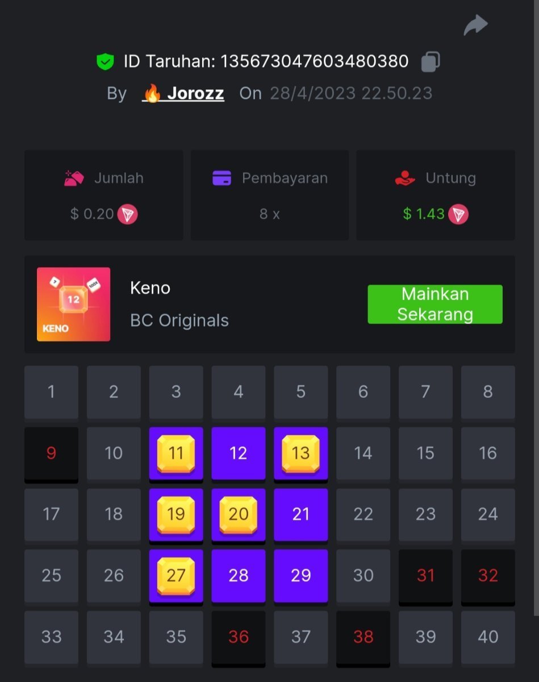Click the Untung profit hand icon
The width and height of the screenshot is (539, 682).
coord(406,178)
